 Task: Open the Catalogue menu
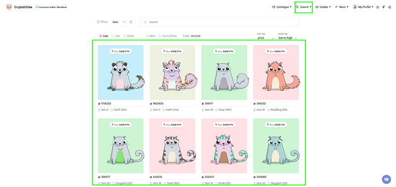click(x=282, y=7)
